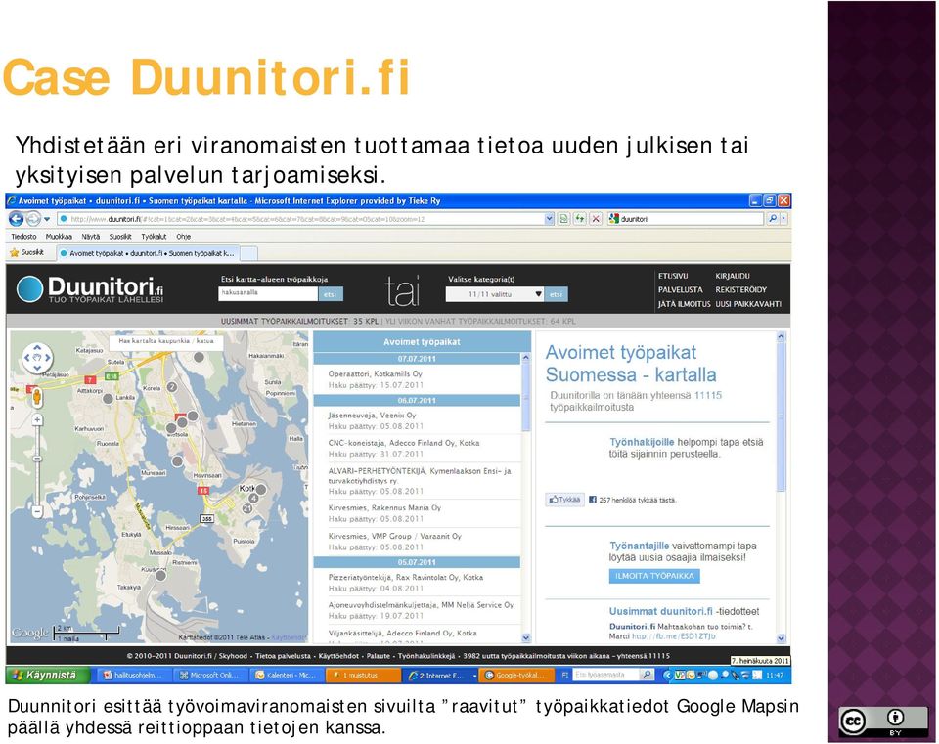Click the Compatibility View page icon
Screen dimensions: 939x744
pyautogui.click(x=563, y=219)
